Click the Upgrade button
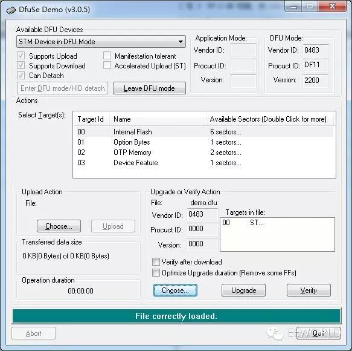 click(x=243, y=290)
